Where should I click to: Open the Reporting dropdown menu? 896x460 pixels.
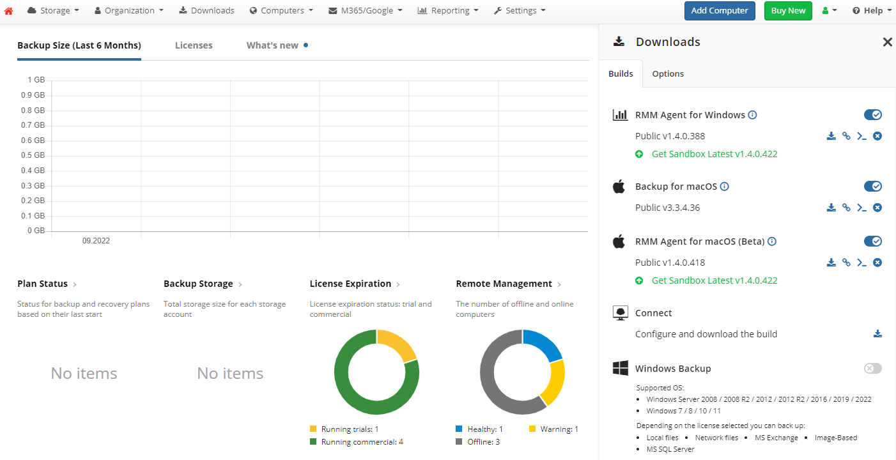448,11
